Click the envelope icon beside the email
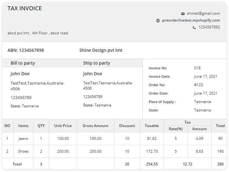The height and width of the screenshot is (172, 229). click(183, 14)
